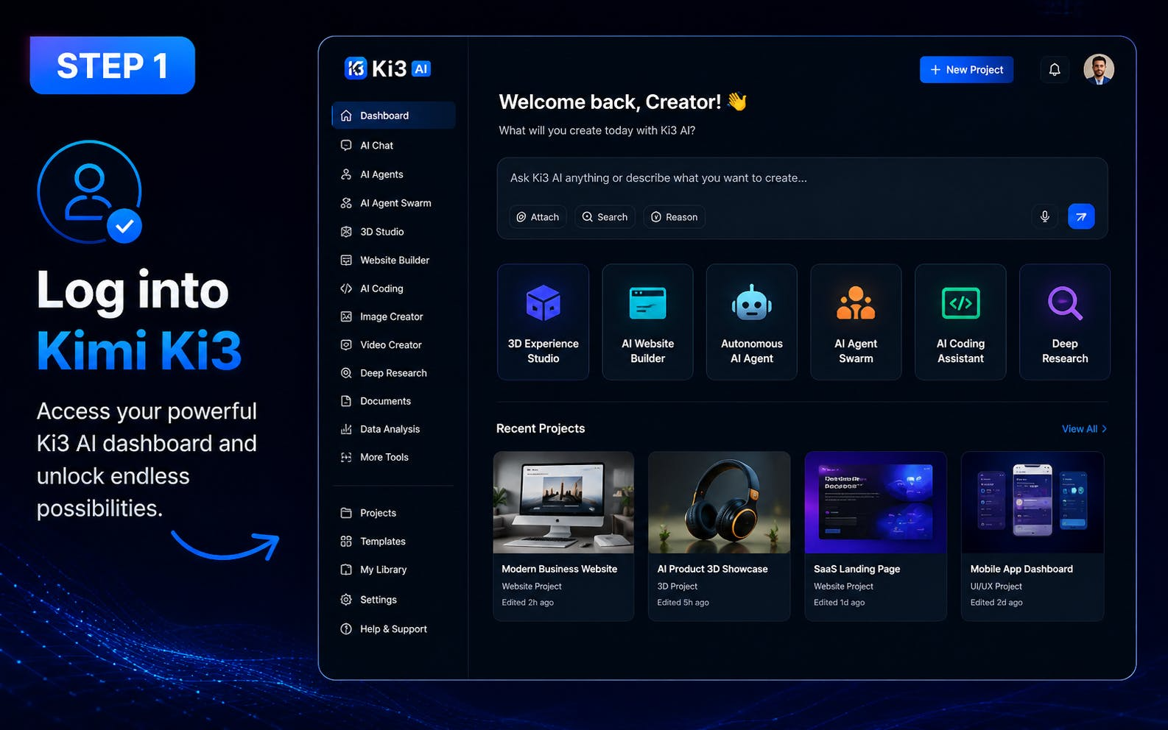Click the Settings gear icon in sidebar
The height and width of the screenshot is (730, 1168).
point(346,600)
